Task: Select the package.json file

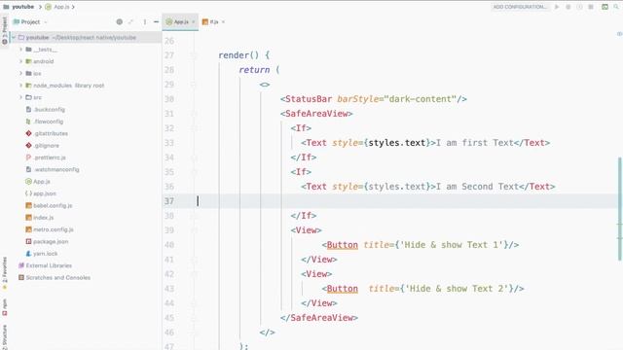Action: point(47,241)
